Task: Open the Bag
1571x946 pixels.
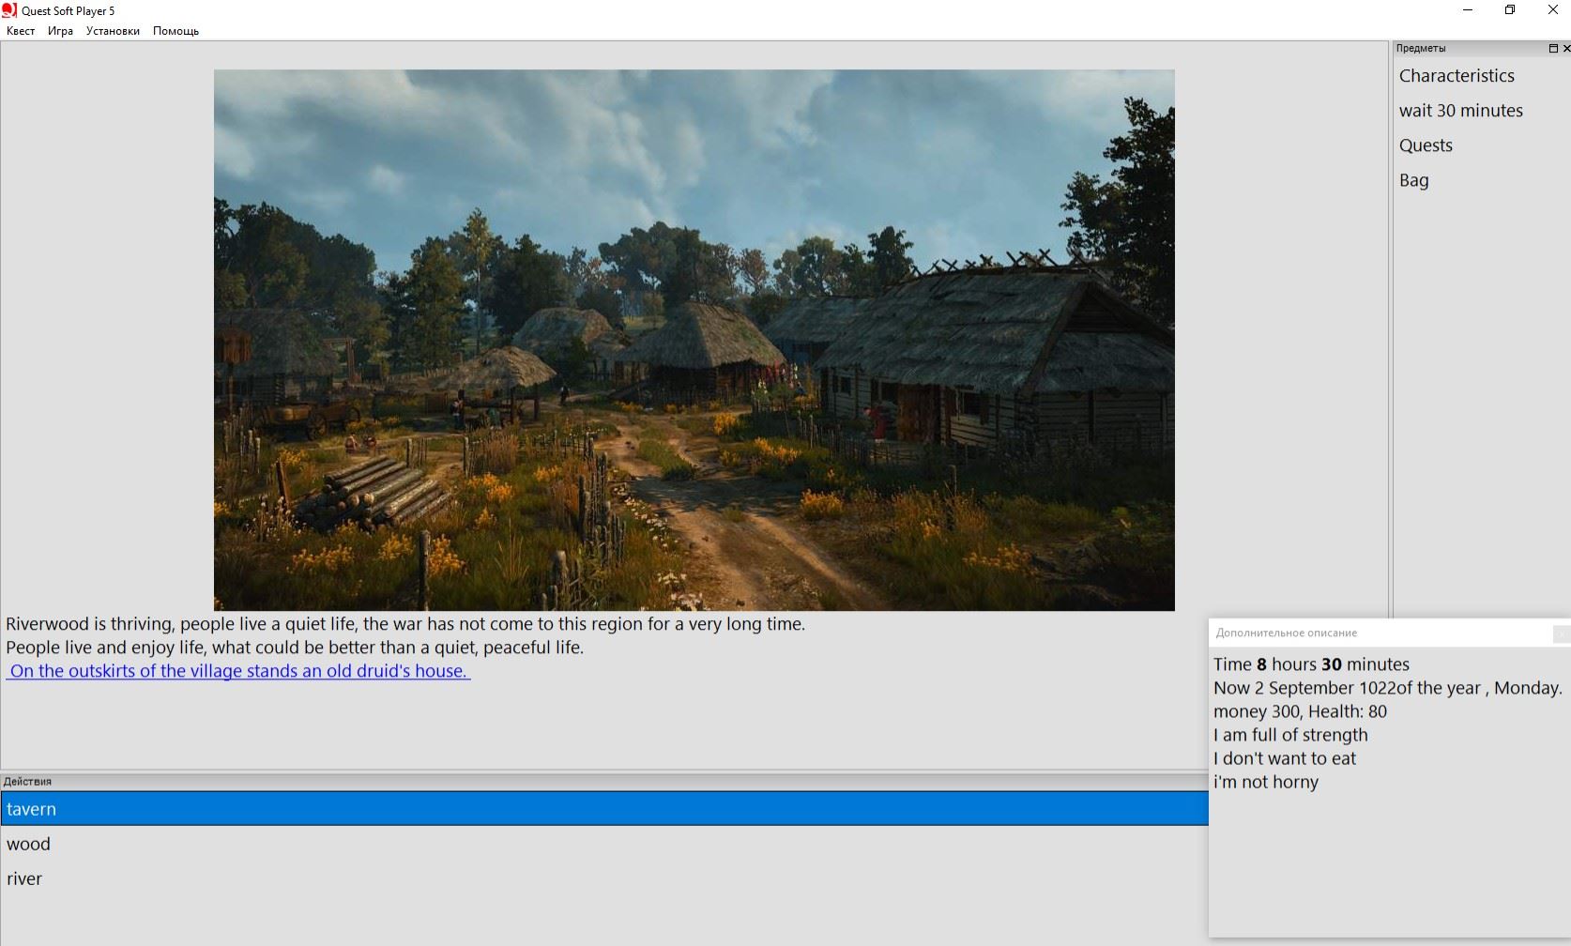Action: pos(1414,179)
